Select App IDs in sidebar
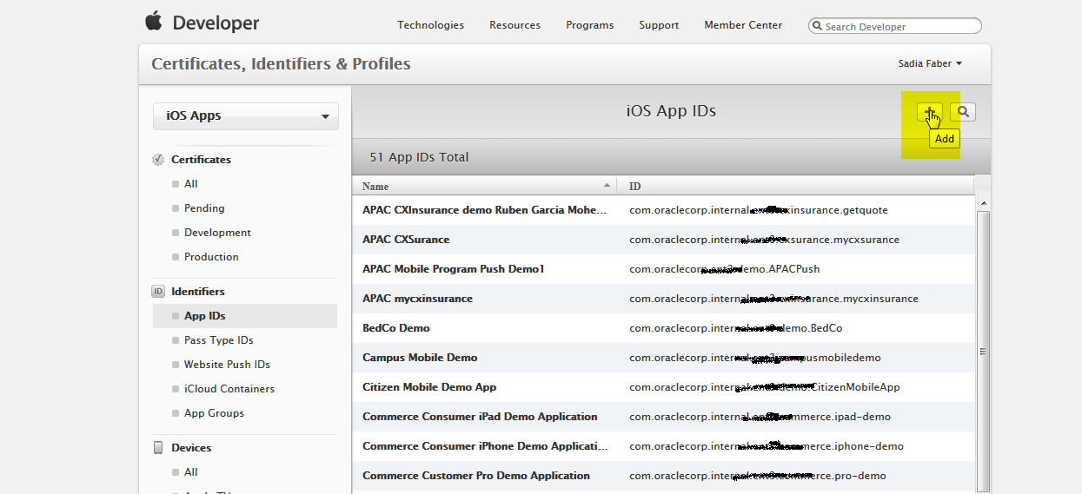Viewport: 1082px width, 494px height. click(x=245, y=316)
